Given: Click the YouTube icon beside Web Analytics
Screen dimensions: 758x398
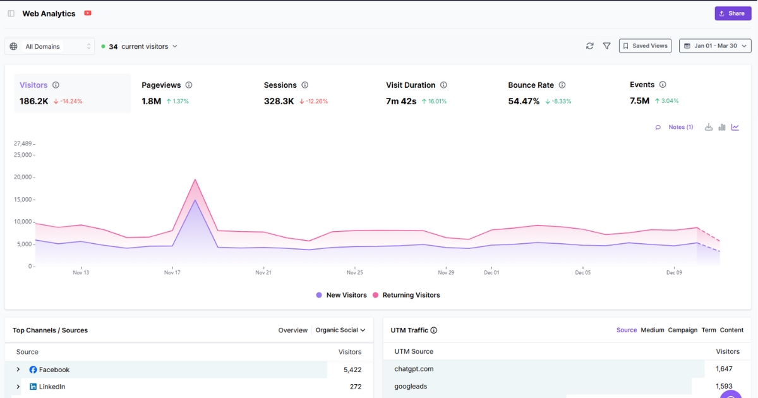Looking at the screenshot, I should 88,13.
